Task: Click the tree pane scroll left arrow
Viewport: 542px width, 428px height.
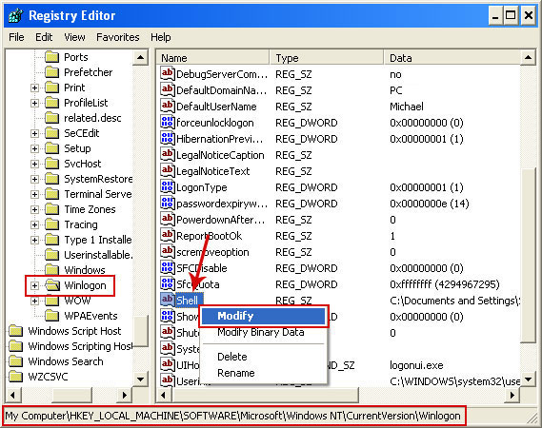Action: point(12,395)
